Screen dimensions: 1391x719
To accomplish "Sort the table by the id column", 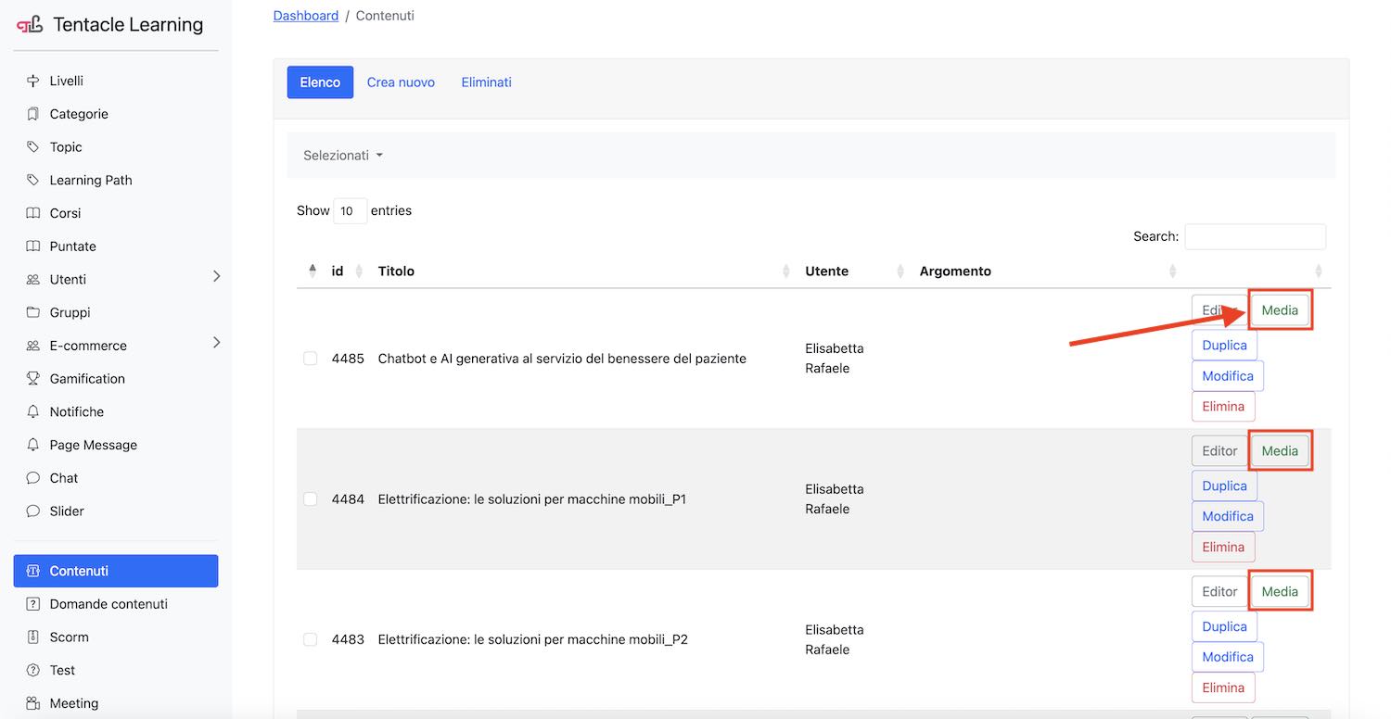I will (x=338, y=271).
